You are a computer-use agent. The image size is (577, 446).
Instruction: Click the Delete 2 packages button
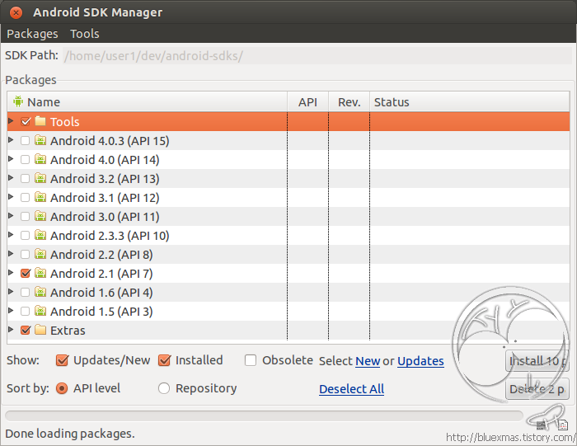(x=537, y=389)
